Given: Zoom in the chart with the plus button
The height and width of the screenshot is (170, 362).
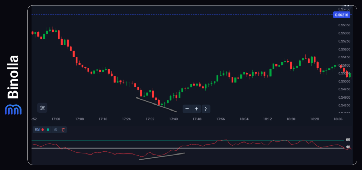Looking at the screenshot, I should (x=197, y=109).
